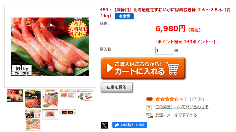Click the main crab leg product image
236x132 pixels.
pos(50,47)
